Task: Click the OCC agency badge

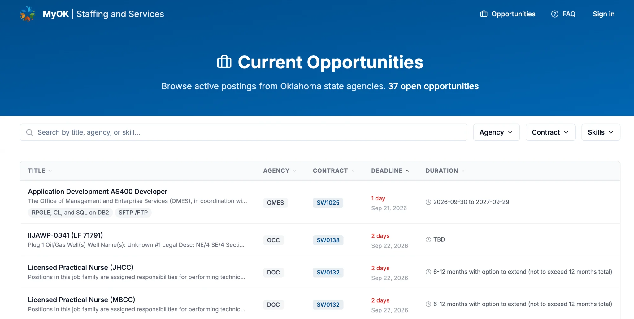Action: coord(273,240)
